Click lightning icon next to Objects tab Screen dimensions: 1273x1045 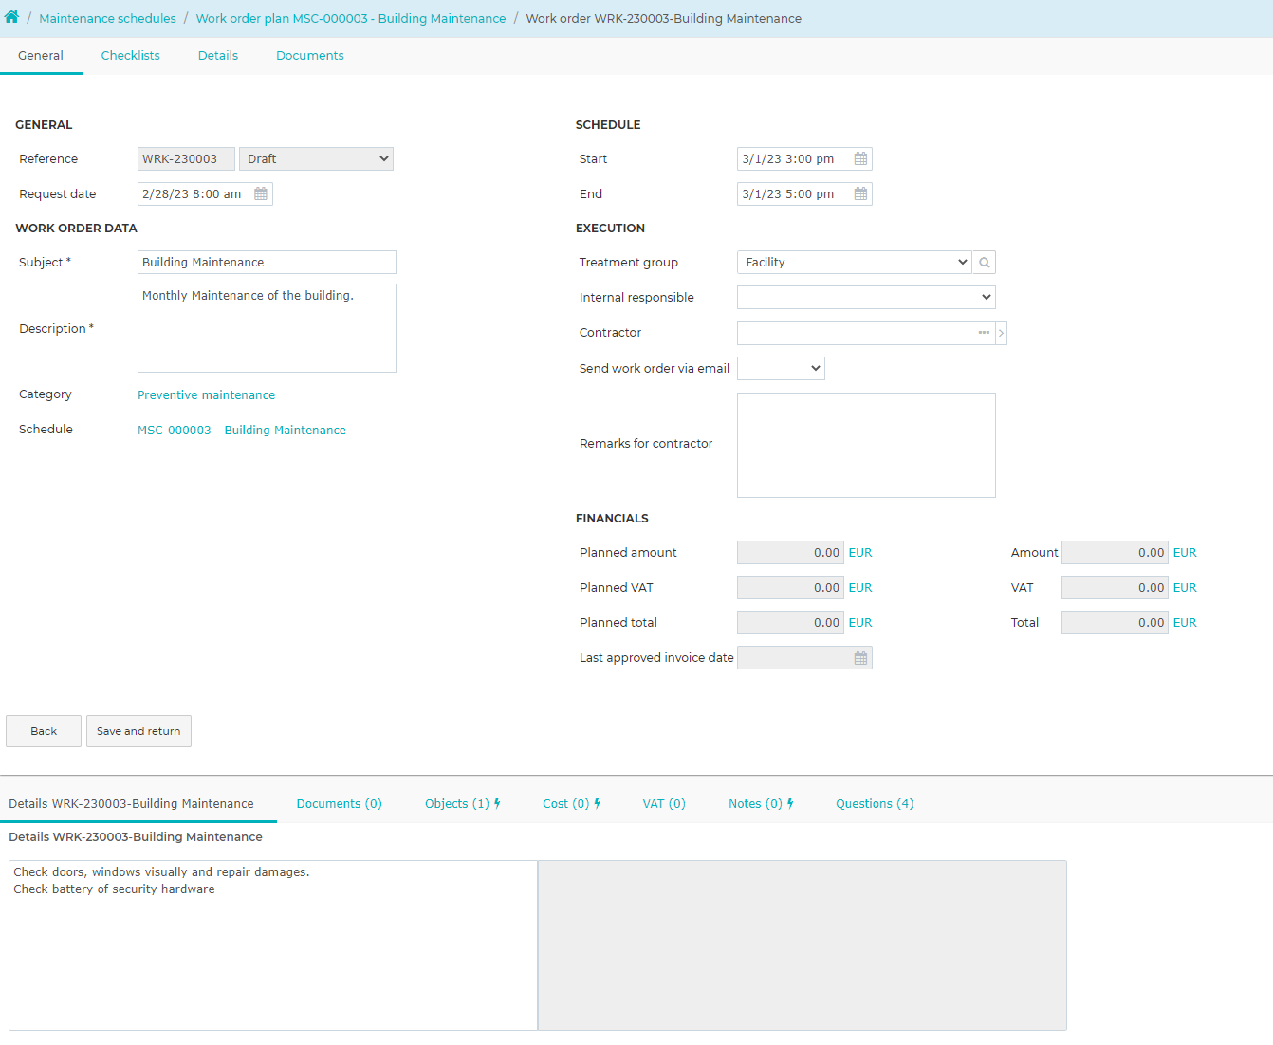(497, 804)
